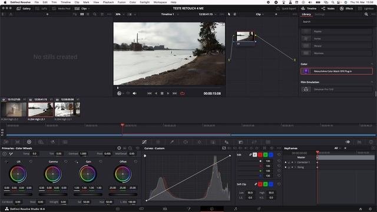Open the Keyframes palette icon

pos(348,142)
